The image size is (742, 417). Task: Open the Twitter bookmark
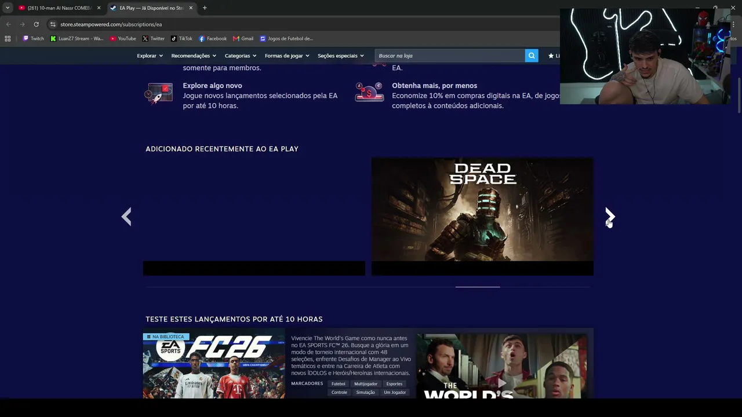pyautogui.click(x=154, y=39)
